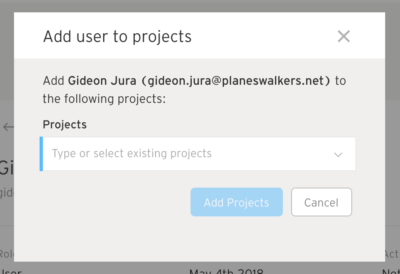The height and width of the screenshot is (274, 400).
Task: Click the large 'Gi' heading behind dialog
Action: point(7,167)
